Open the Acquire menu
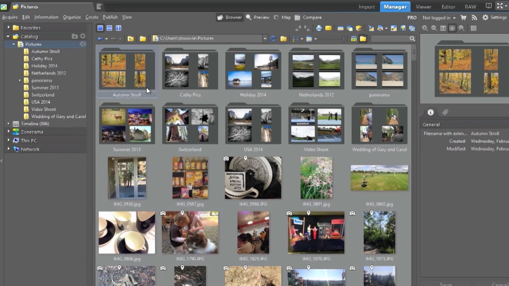 tap(10, 17)
